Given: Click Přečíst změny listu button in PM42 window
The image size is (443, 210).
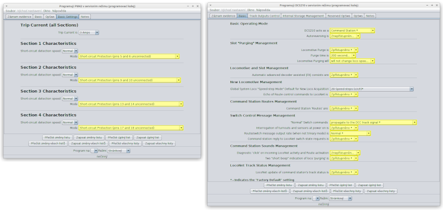Looking at the screenshot, I should coord(58,137).
